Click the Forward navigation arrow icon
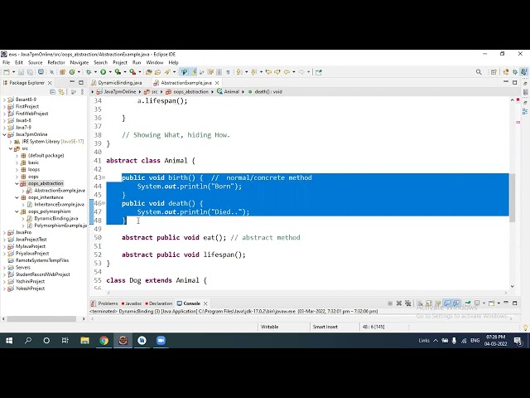This screenshot has width=530, height=398. point(301,72)
